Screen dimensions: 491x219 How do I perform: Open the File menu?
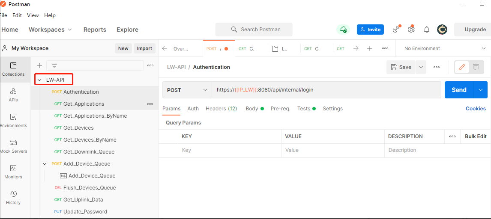(3, 15)
